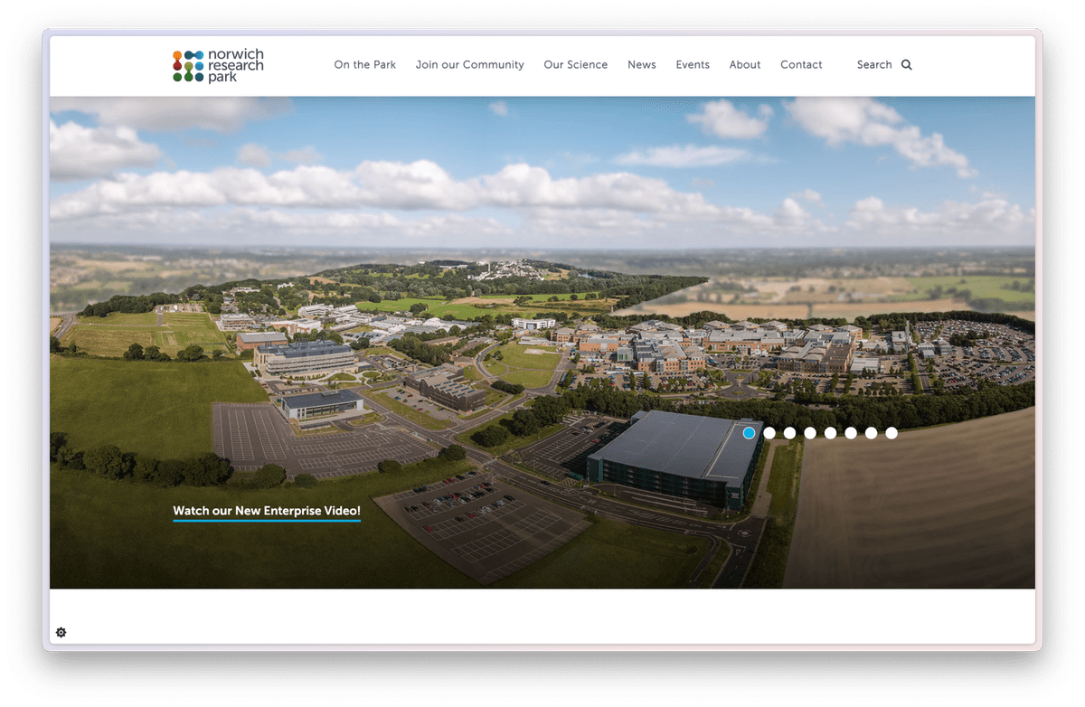Open Join our Community menu
Viewport: 1085px width, 707px height.
pos(470,65)
